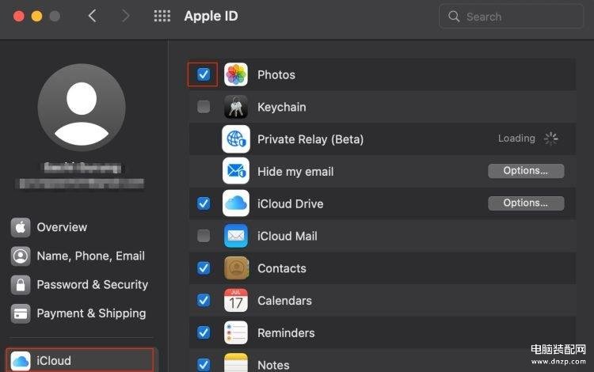Disable the iCloud Drive checkbox
Screen dimensions: 594x372
(204, 203)
